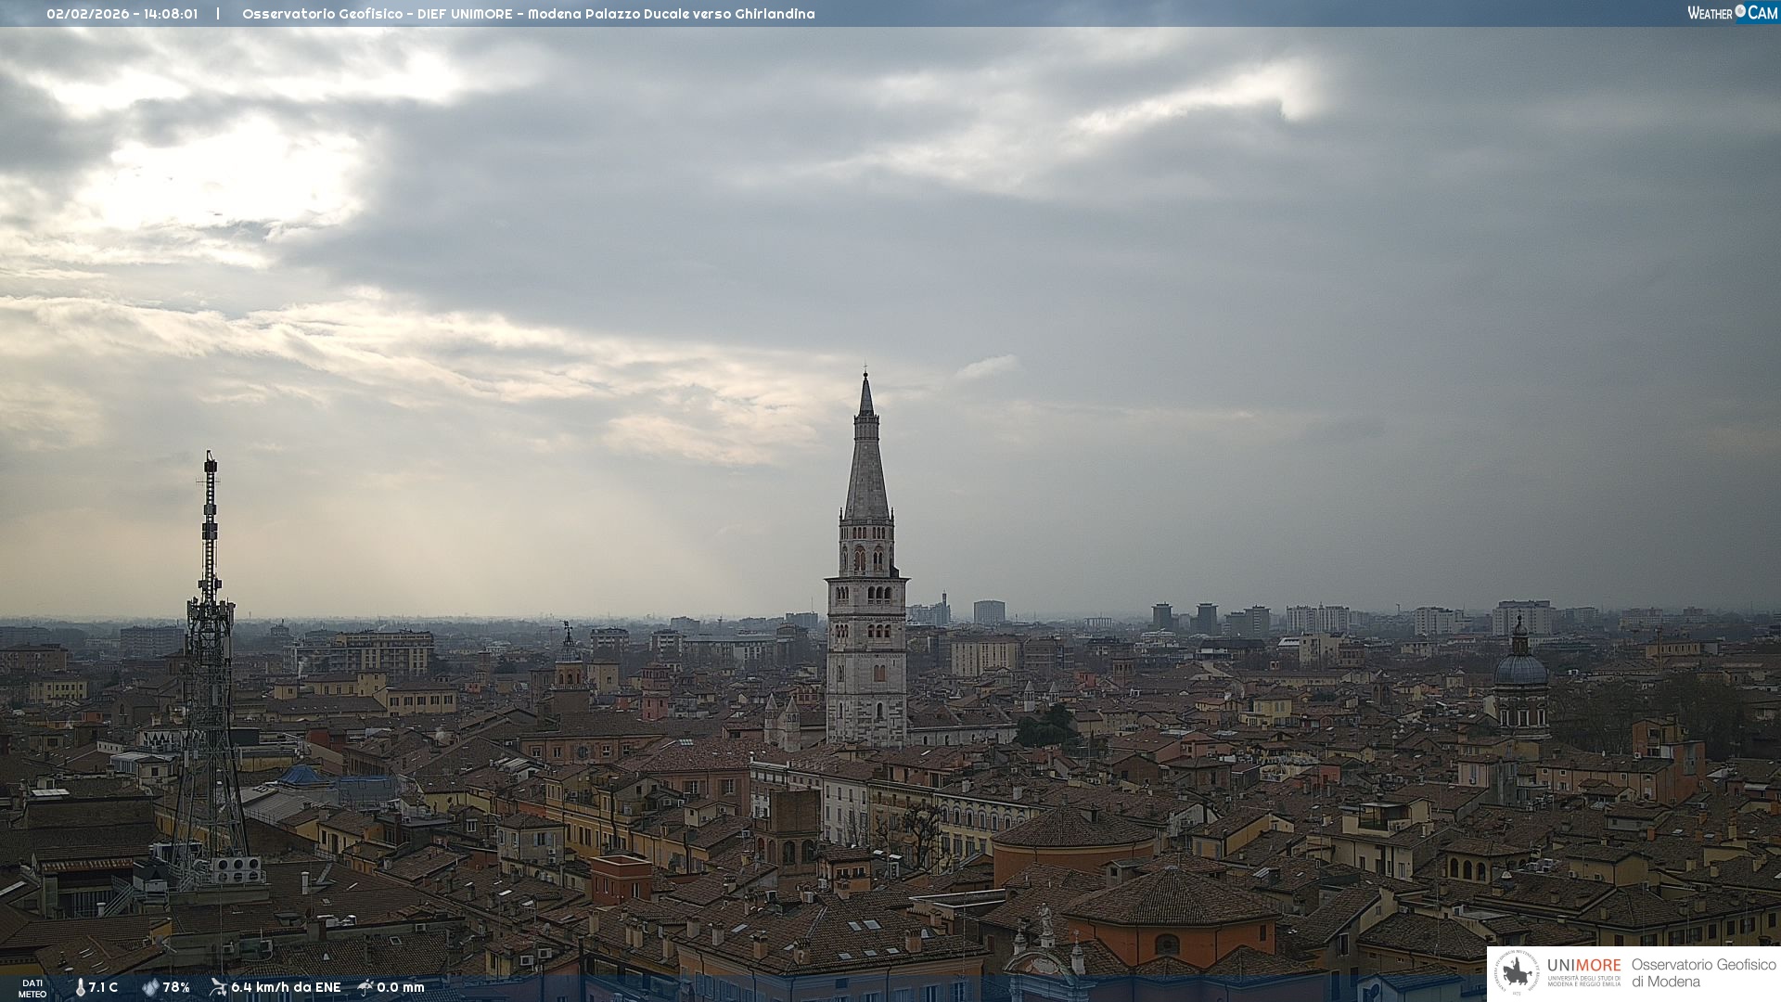Click the WeatherCAM logo
1781x1002 pixels.
(1732, 13)
